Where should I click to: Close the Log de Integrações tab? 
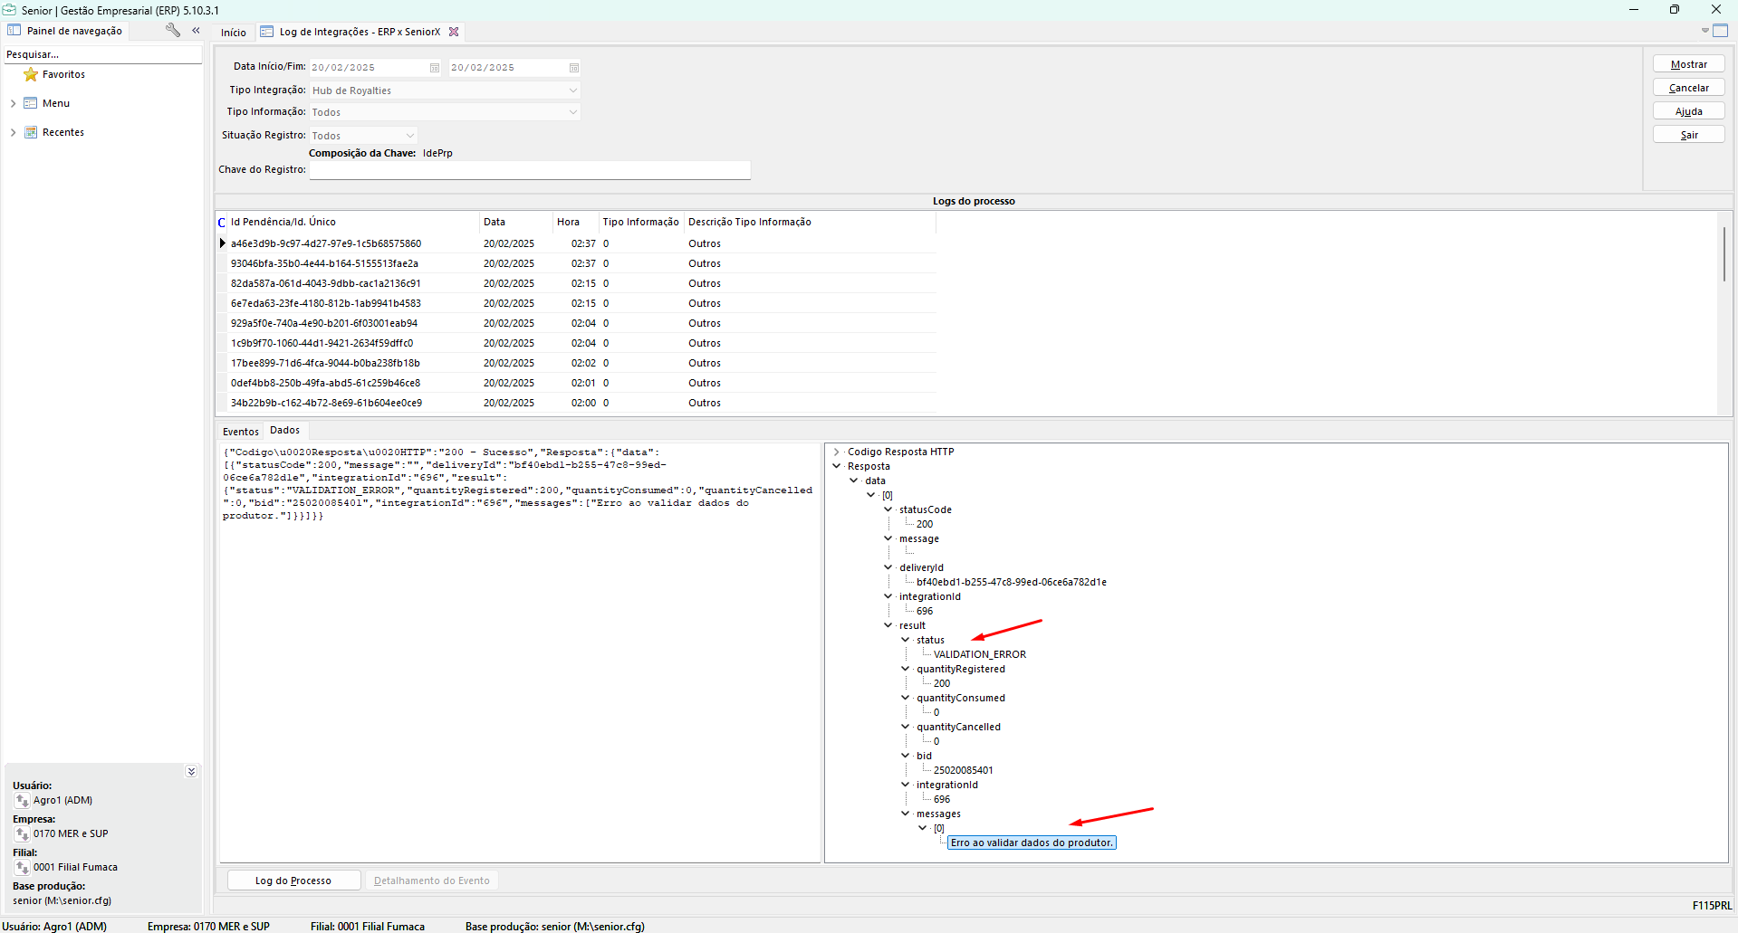[454, 32]
